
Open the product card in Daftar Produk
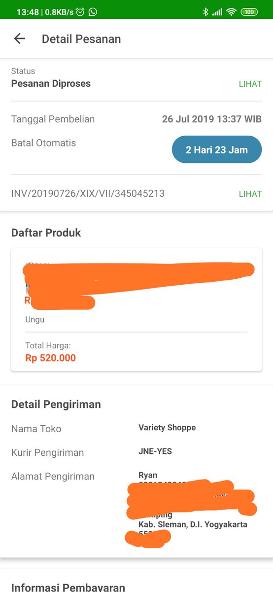click(x=136, y=309)
